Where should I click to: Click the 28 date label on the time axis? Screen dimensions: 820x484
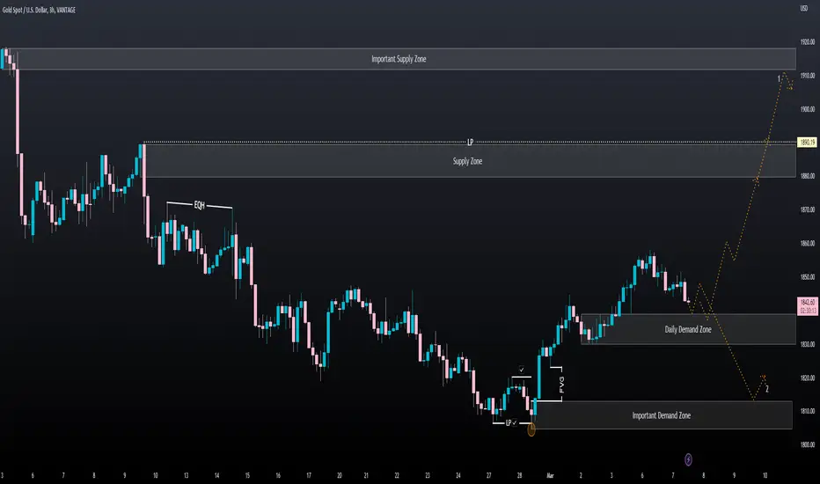[x=519, y=475]
